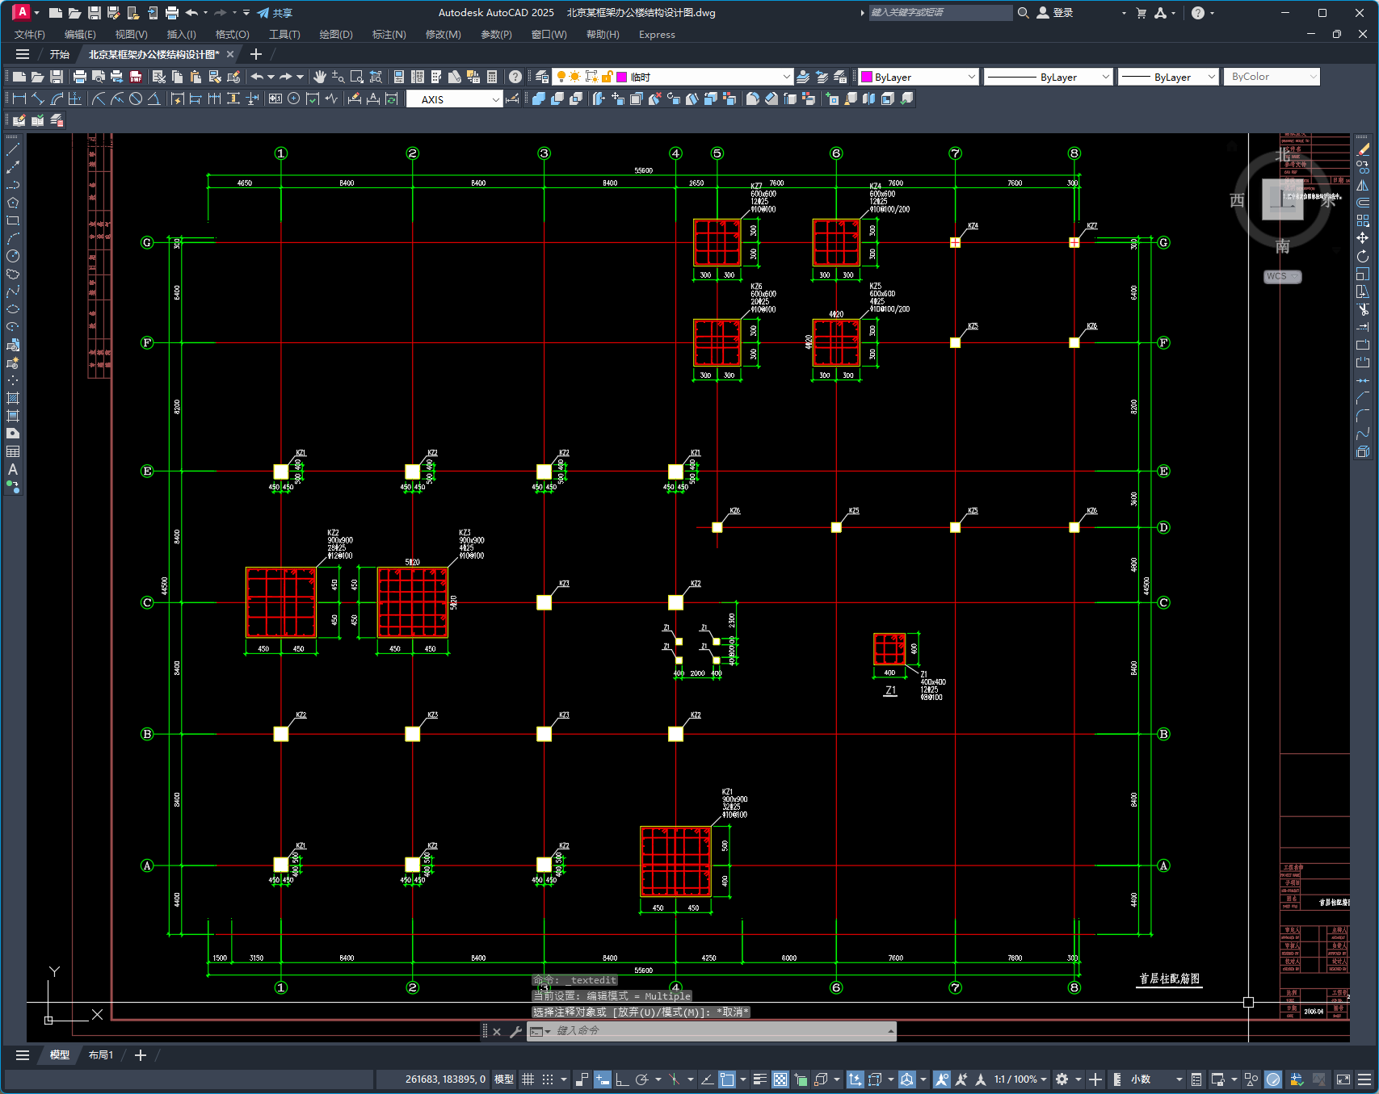Screen dimensions: 1379x1094
Task: Select the Move modify tool
Action: (x=1363, y=238)
